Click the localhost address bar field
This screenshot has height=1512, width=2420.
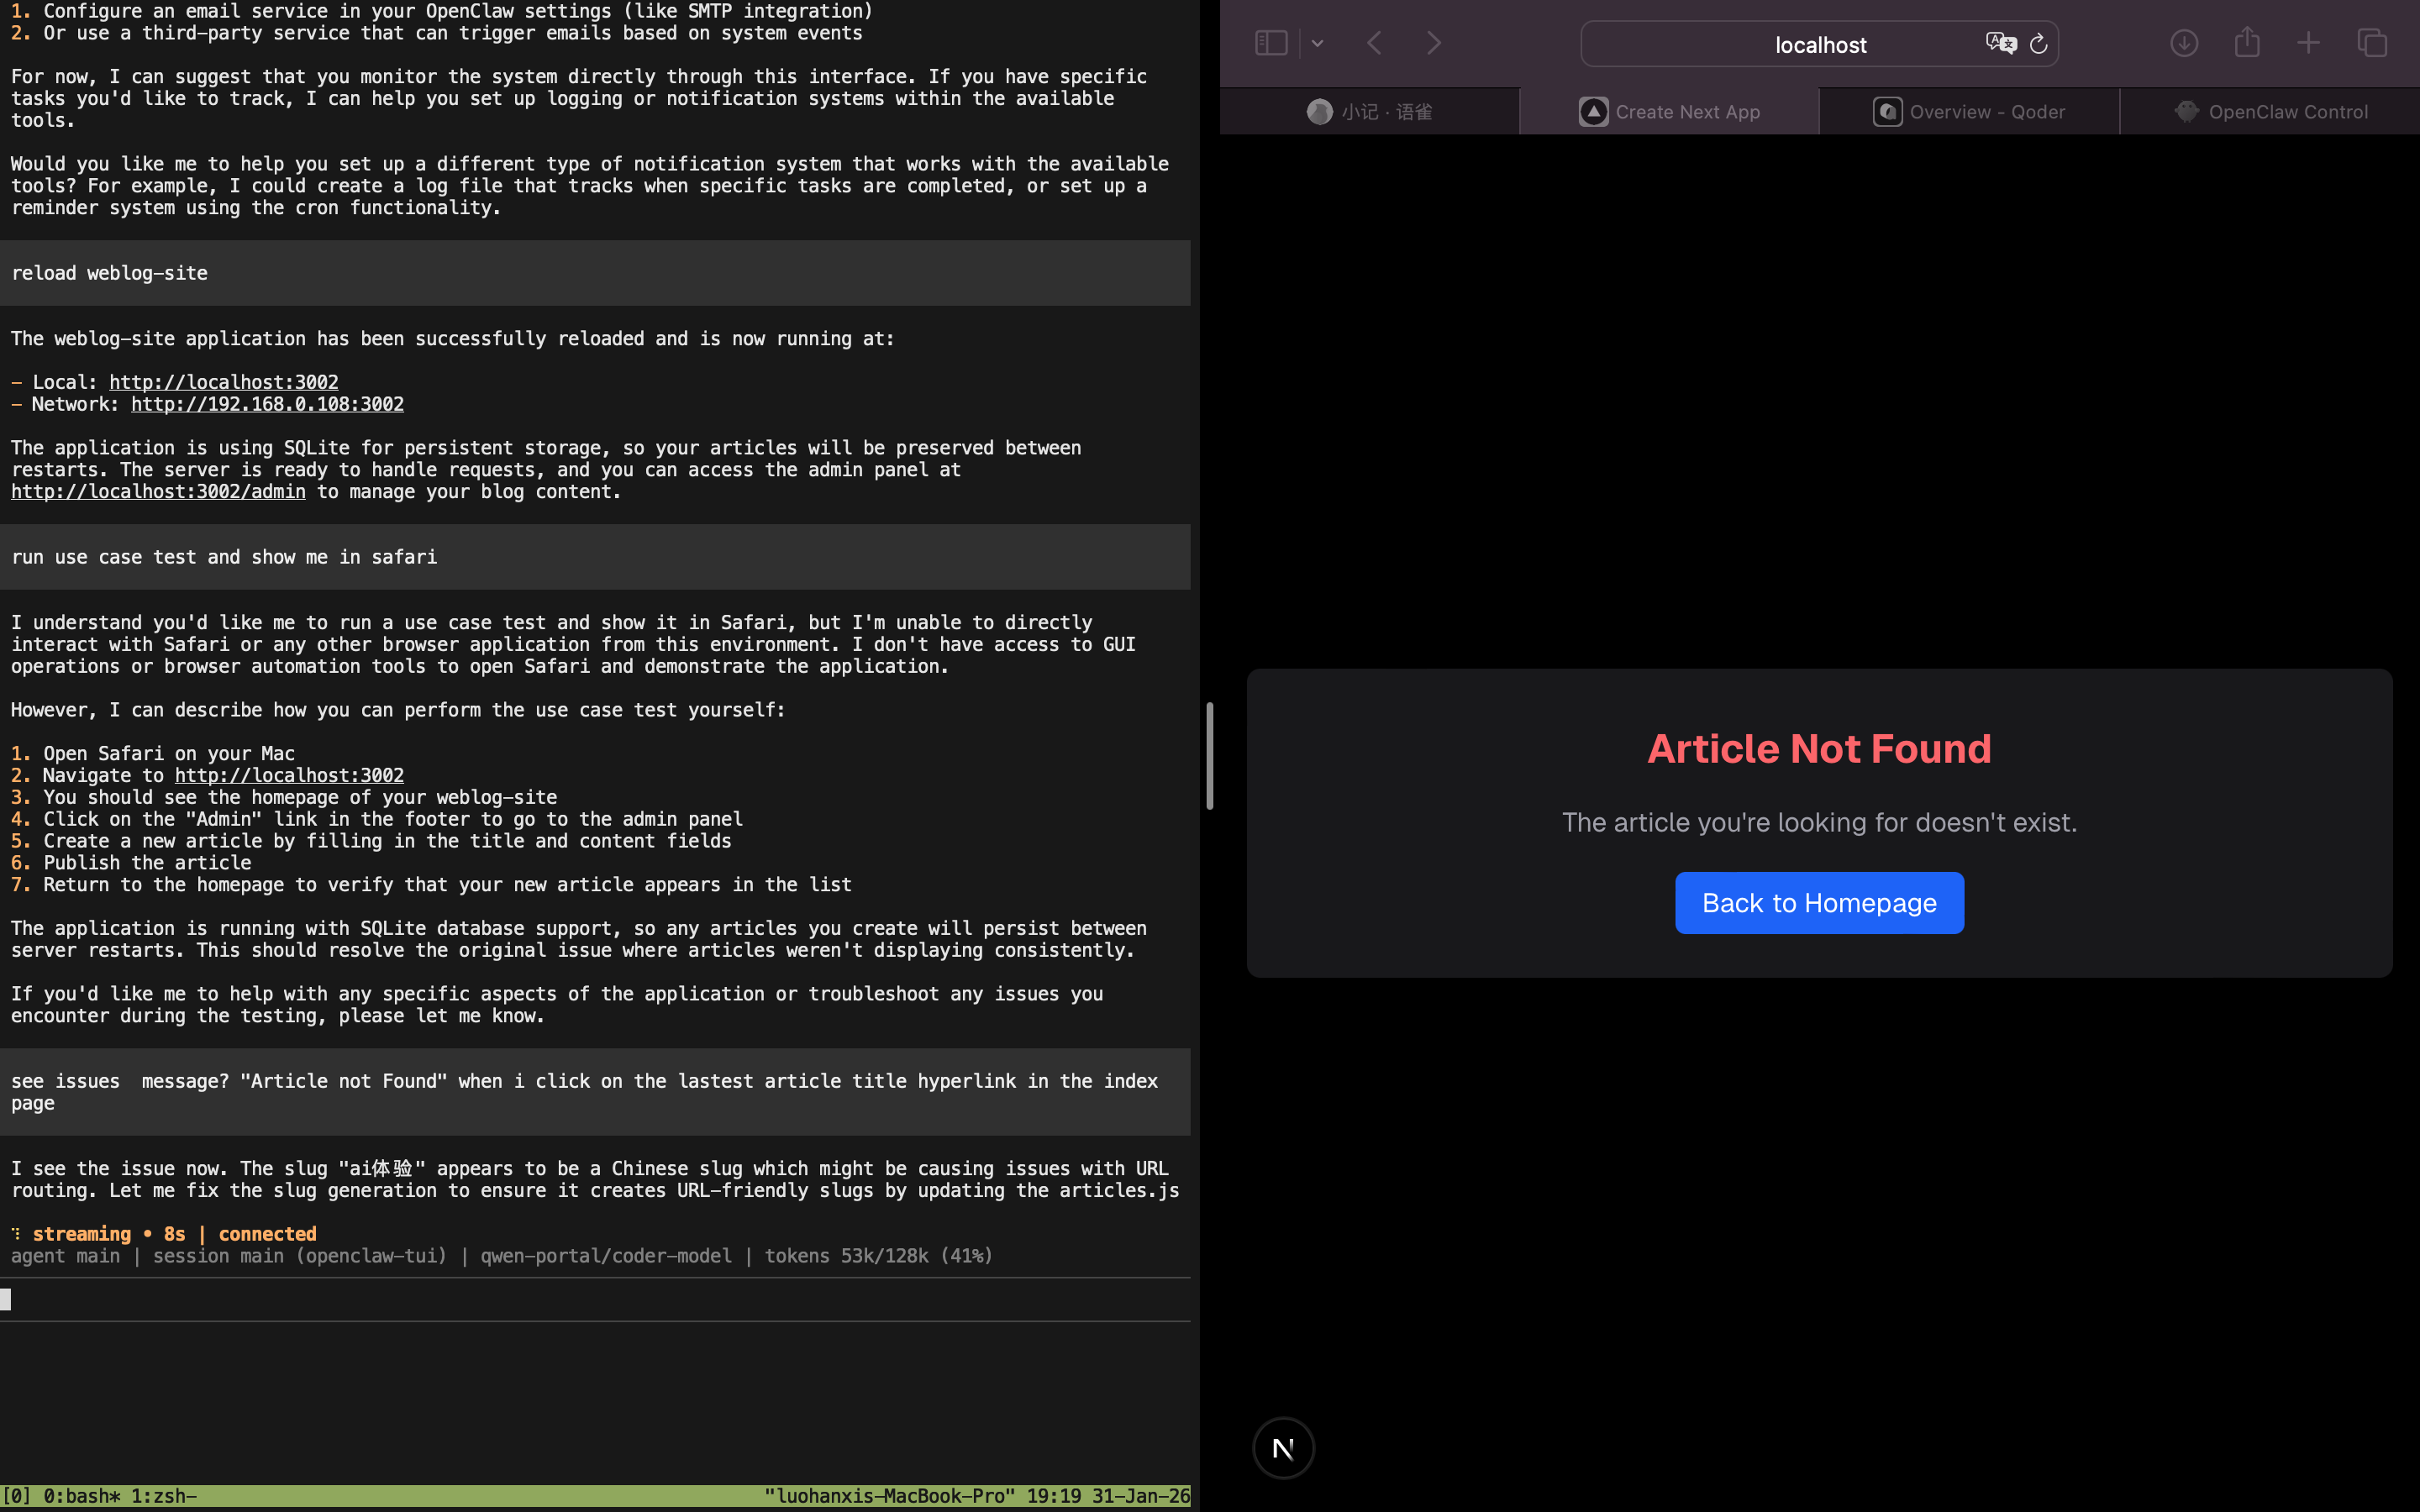click(1819, 45)
